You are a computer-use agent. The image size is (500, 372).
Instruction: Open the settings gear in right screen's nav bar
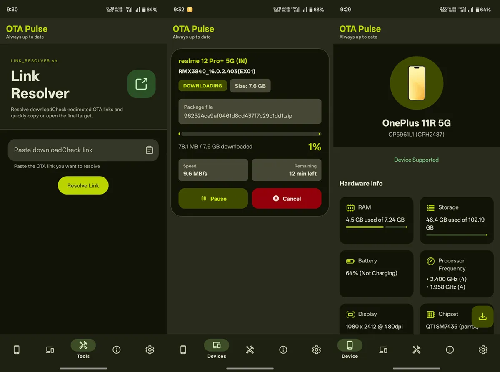pos(483,350)
